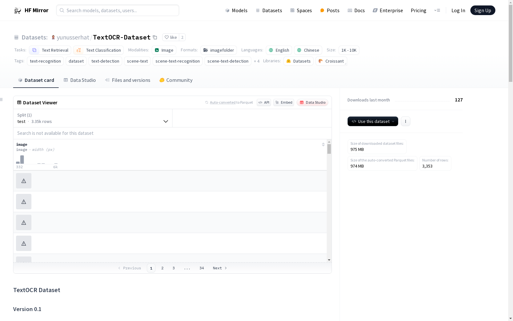This screenshot has width=513, height=321.
Task: Click the Datasets library tag
Action: click(x=299, y=61)
